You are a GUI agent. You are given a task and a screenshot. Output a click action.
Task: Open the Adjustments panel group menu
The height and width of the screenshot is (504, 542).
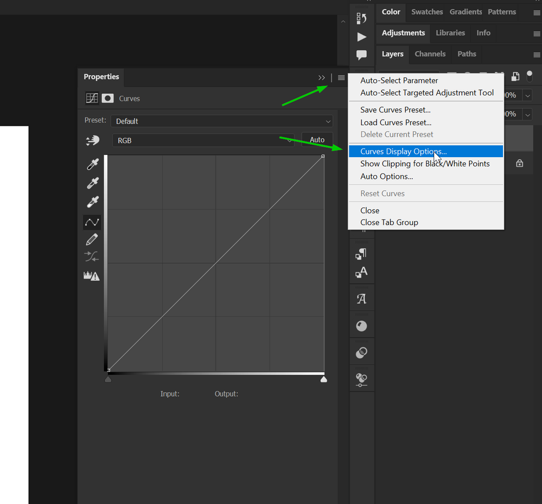coord(537,34)
